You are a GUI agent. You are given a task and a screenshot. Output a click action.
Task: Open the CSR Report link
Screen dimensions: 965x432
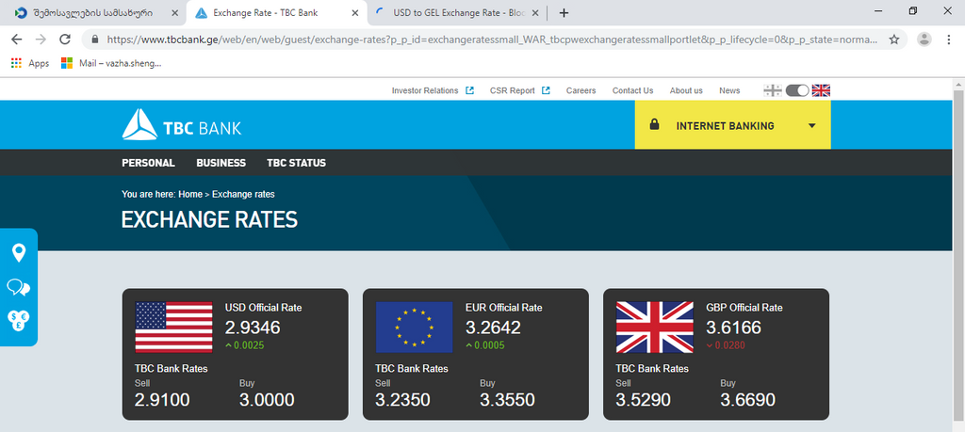pyautogui.click(x=519, y=90)
